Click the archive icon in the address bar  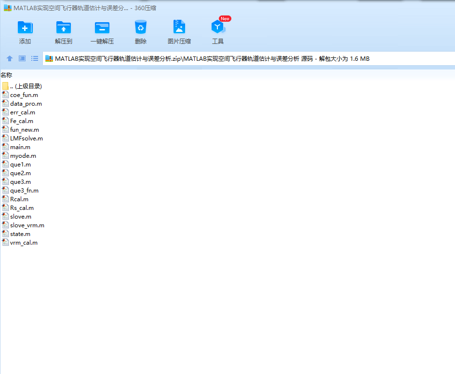pos(49,58)
